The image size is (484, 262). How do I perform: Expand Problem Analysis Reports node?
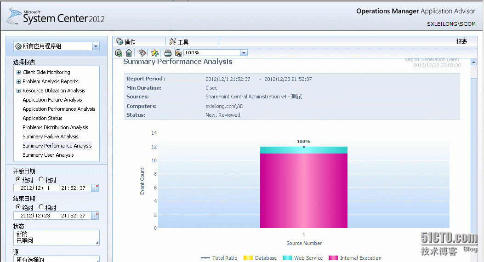tap(18, 81)
